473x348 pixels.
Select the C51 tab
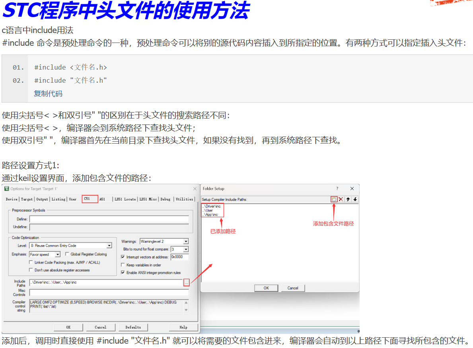pos(90,199)
